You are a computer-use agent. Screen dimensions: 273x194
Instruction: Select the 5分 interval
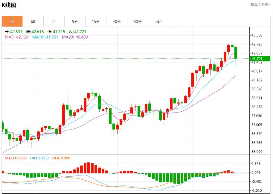[75, 21]
